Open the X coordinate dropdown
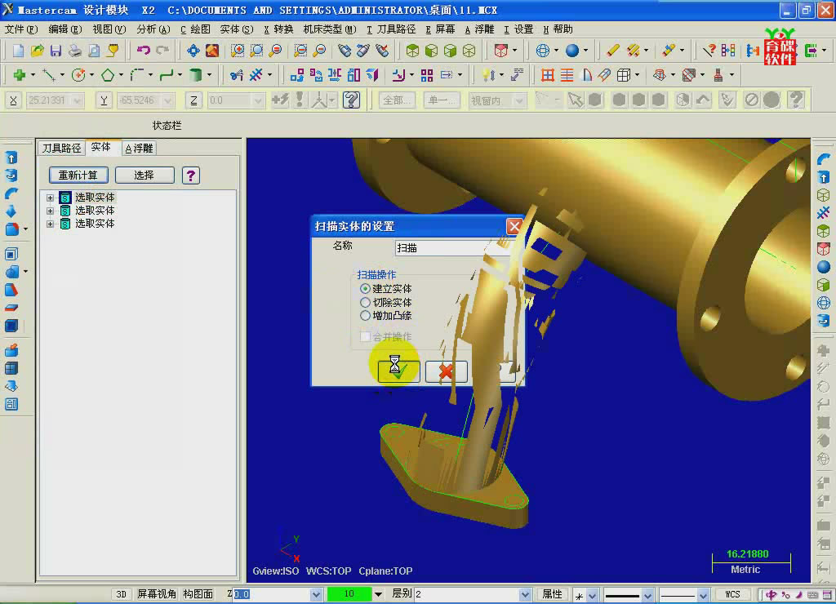Viewport: 836px width, 604px height. 78,100
